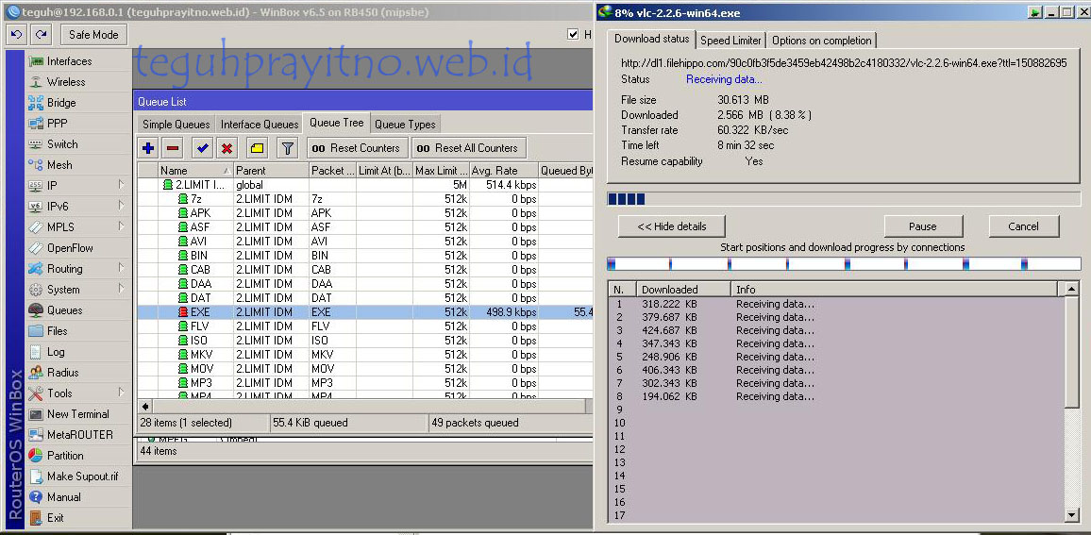Viewport: 1091px width, 535px height.
Task: Click the Redo arrow in WinBox toolbar
Action: pyautogui.click(x=42, y=34)
